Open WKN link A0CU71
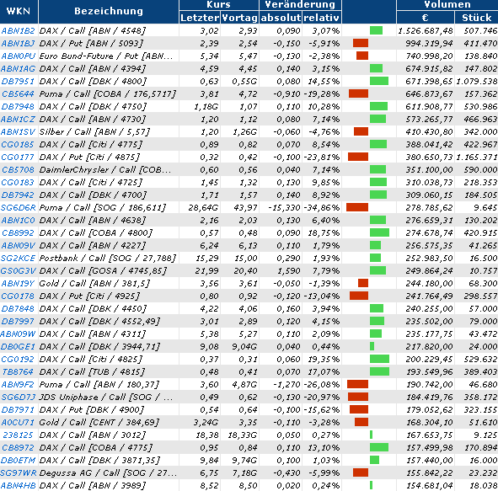The width and height of the screenshot is (498, 491). 18,423
